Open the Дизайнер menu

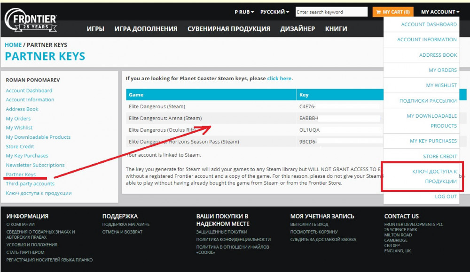(x=298, y=29)
